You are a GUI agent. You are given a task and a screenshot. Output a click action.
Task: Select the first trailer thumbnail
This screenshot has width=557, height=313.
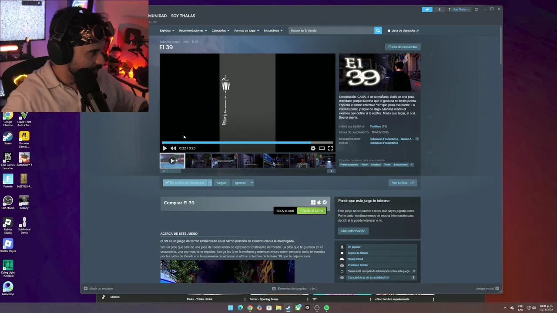pos(172,160)
